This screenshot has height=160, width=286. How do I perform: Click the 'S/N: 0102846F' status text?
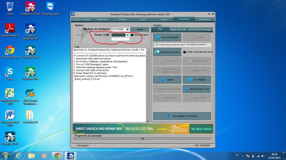click(202, 146)
